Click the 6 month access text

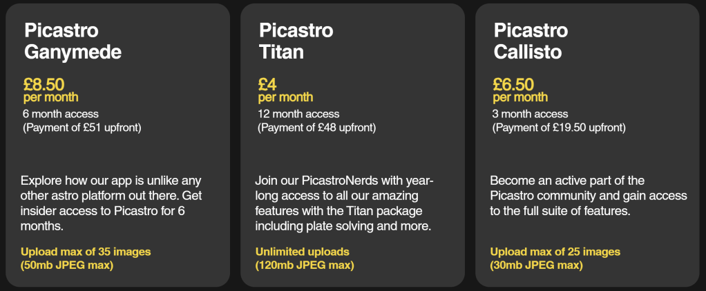click(61, 114)
